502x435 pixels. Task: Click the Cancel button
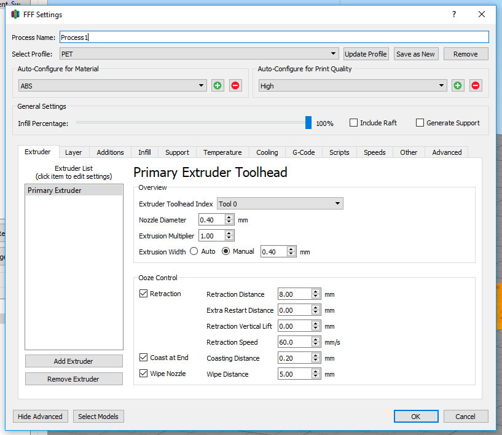click(466, 417)
